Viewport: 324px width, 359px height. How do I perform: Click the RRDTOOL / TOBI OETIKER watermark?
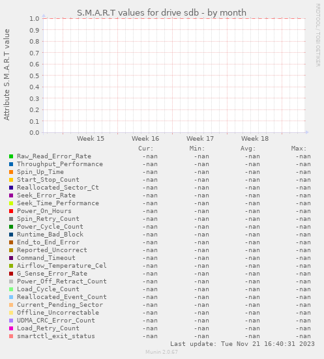[318, 35]
